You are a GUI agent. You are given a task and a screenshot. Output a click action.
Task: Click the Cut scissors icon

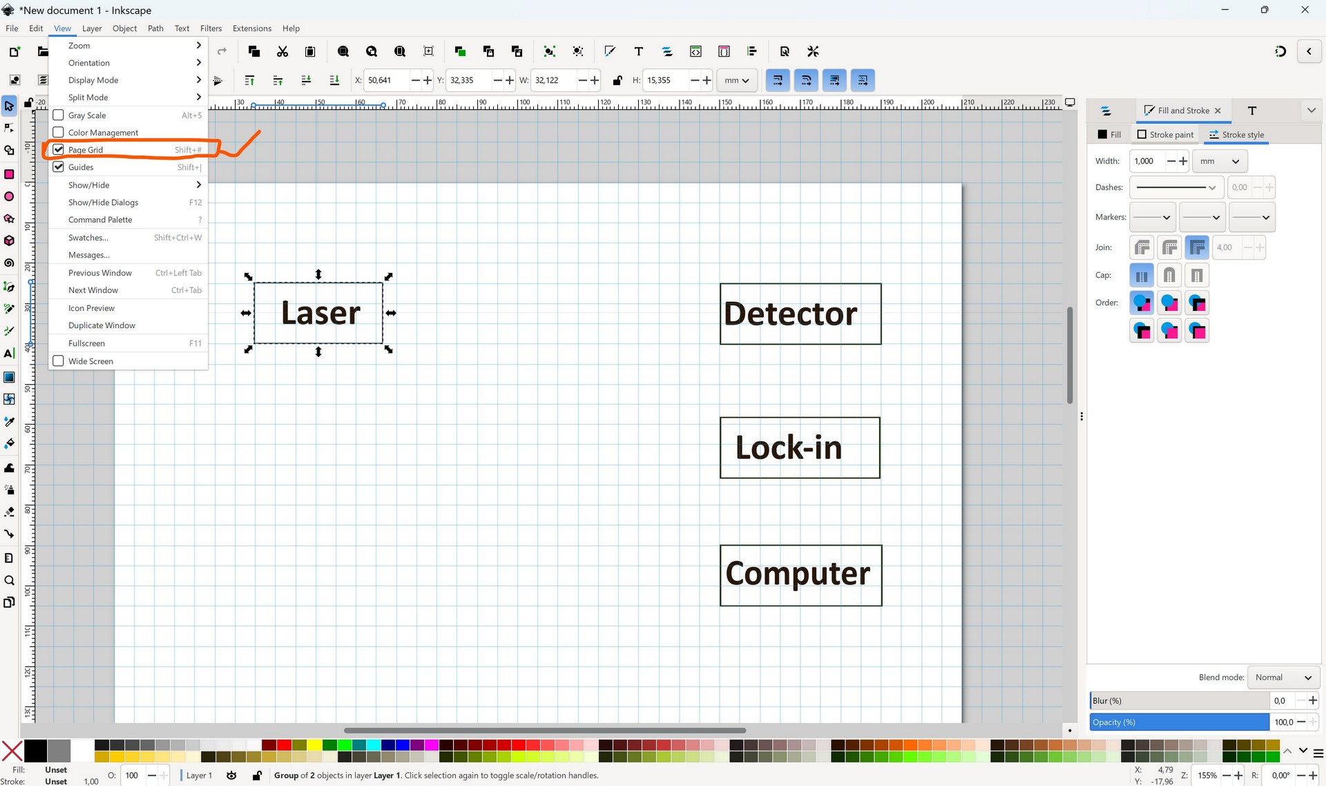[x=282, y=52]
